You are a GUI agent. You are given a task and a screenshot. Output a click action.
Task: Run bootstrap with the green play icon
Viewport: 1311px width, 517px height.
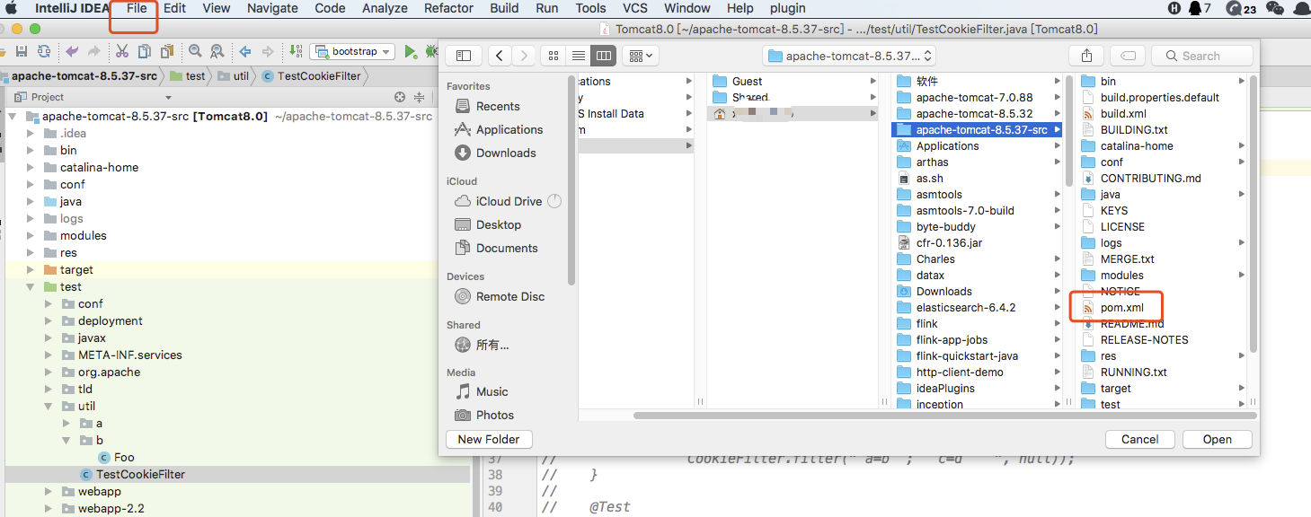click(411, 52)
